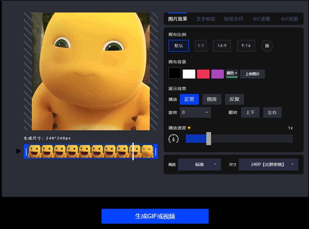
Task: Select the 默认 canvas ratio
Action: pos(179,46)
